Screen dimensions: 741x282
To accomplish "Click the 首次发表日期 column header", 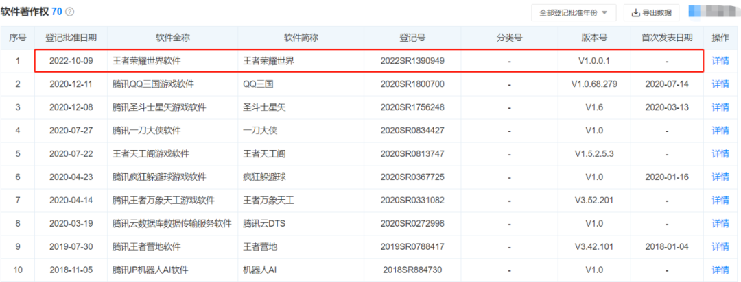I will (667, 38).
